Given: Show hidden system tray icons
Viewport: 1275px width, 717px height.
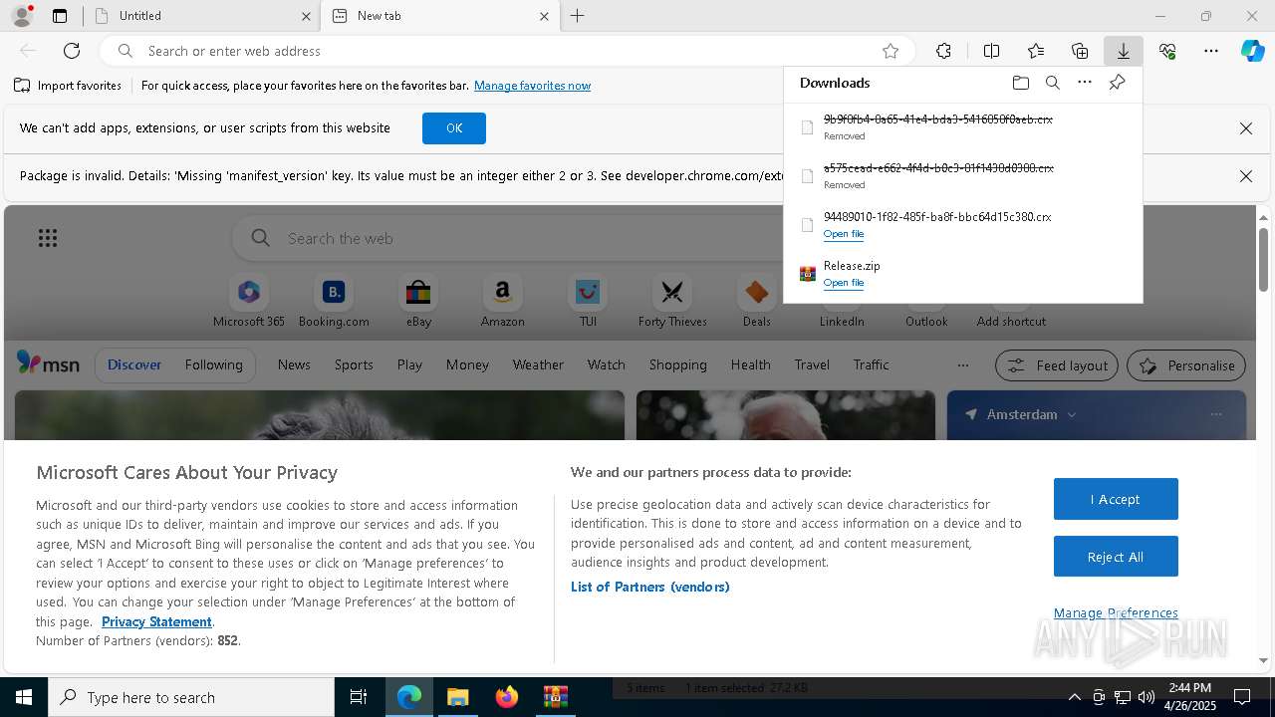Looking at the screenshot, I should click(1074, 697).
